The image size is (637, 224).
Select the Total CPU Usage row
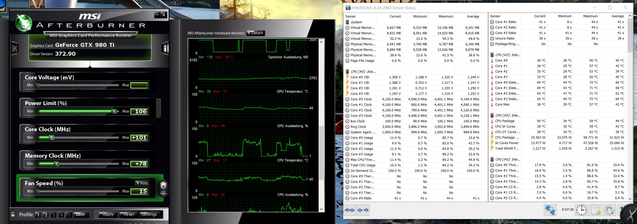(x=415, y=165)
